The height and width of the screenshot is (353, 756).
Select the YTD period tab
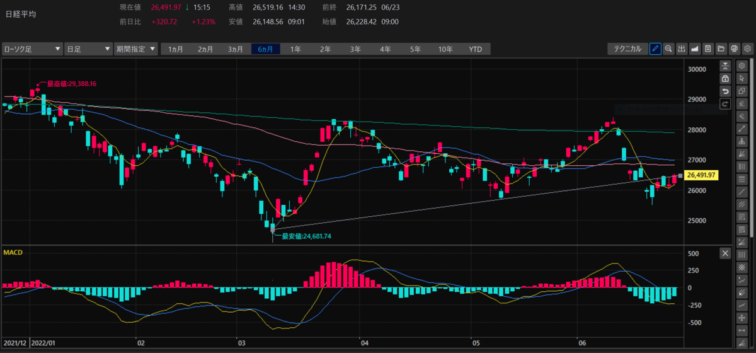(475, 49)
